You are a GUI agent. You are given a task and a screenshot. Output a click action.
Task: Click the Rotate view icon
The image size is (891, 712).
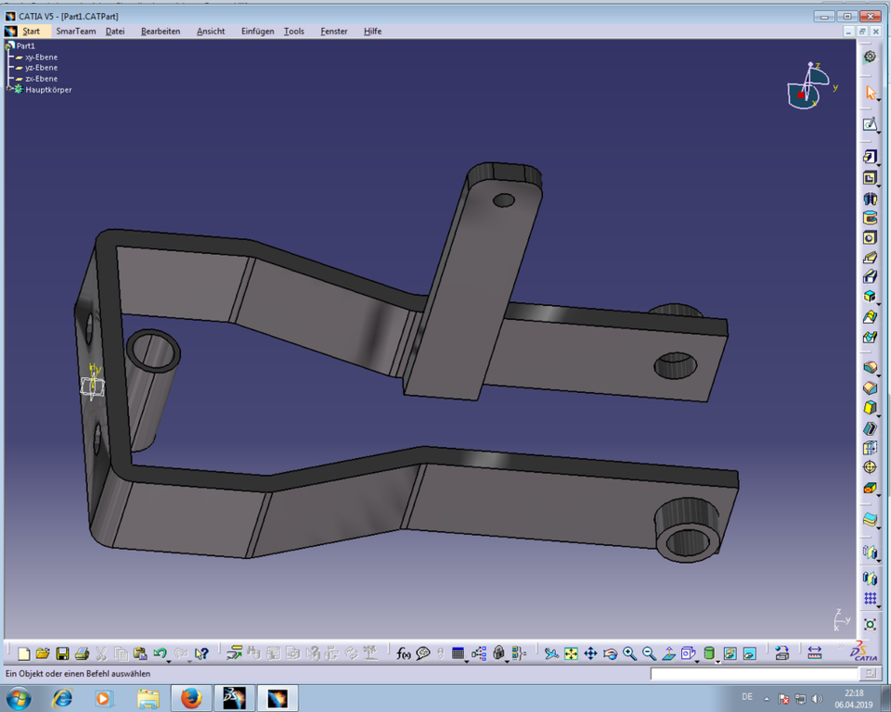[x=608, y=654]
